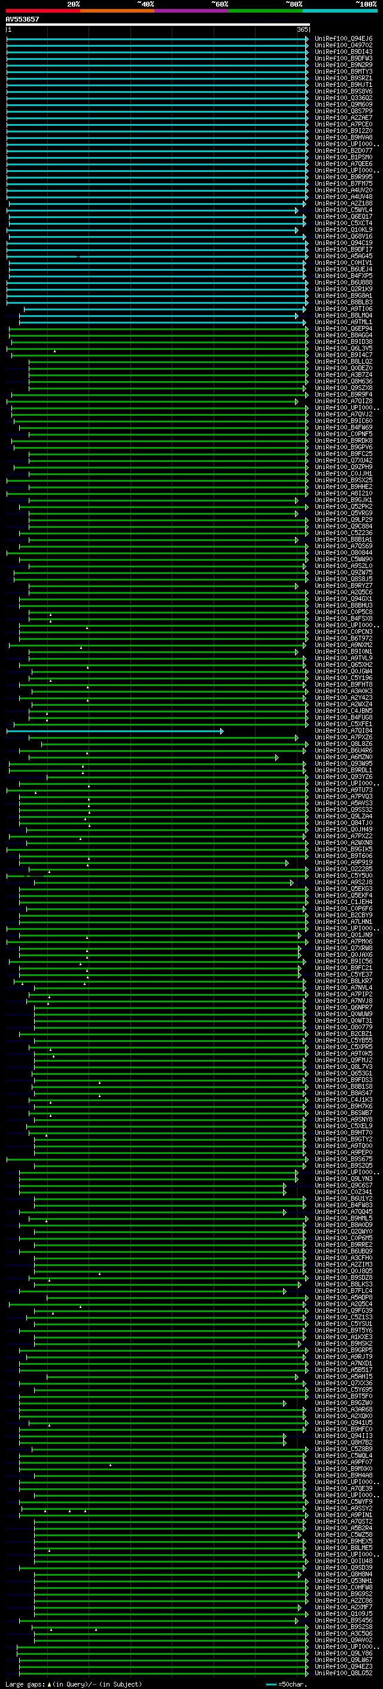Select the UniRef100_B4FW69 label
The width and height of the screenshot is (383, 1689).
tap(344, 428)
